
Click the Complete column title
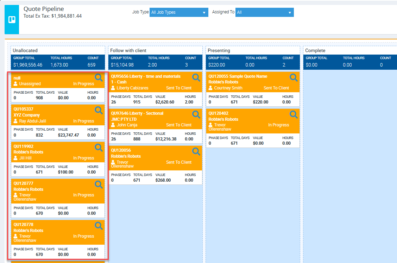[315, 50]
